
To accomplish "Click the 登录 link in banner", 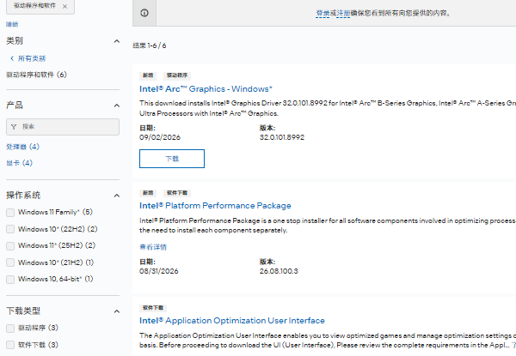I will point(322,13).
